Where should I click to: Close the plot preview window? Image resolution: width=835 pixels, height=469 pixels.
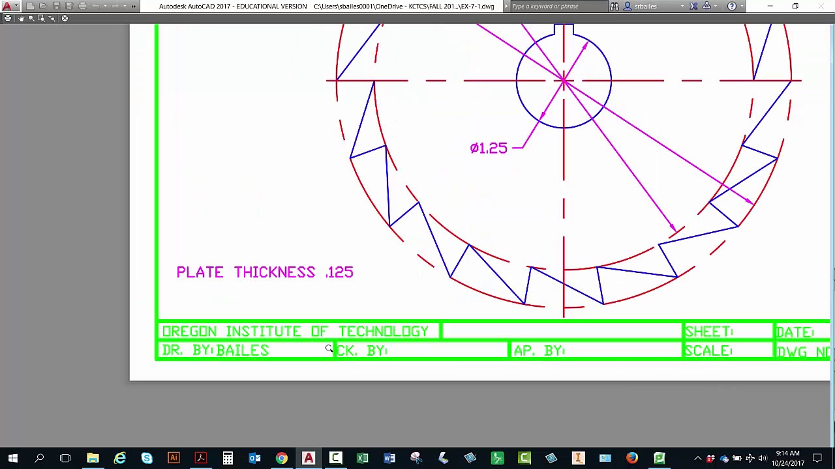[65, 18]
